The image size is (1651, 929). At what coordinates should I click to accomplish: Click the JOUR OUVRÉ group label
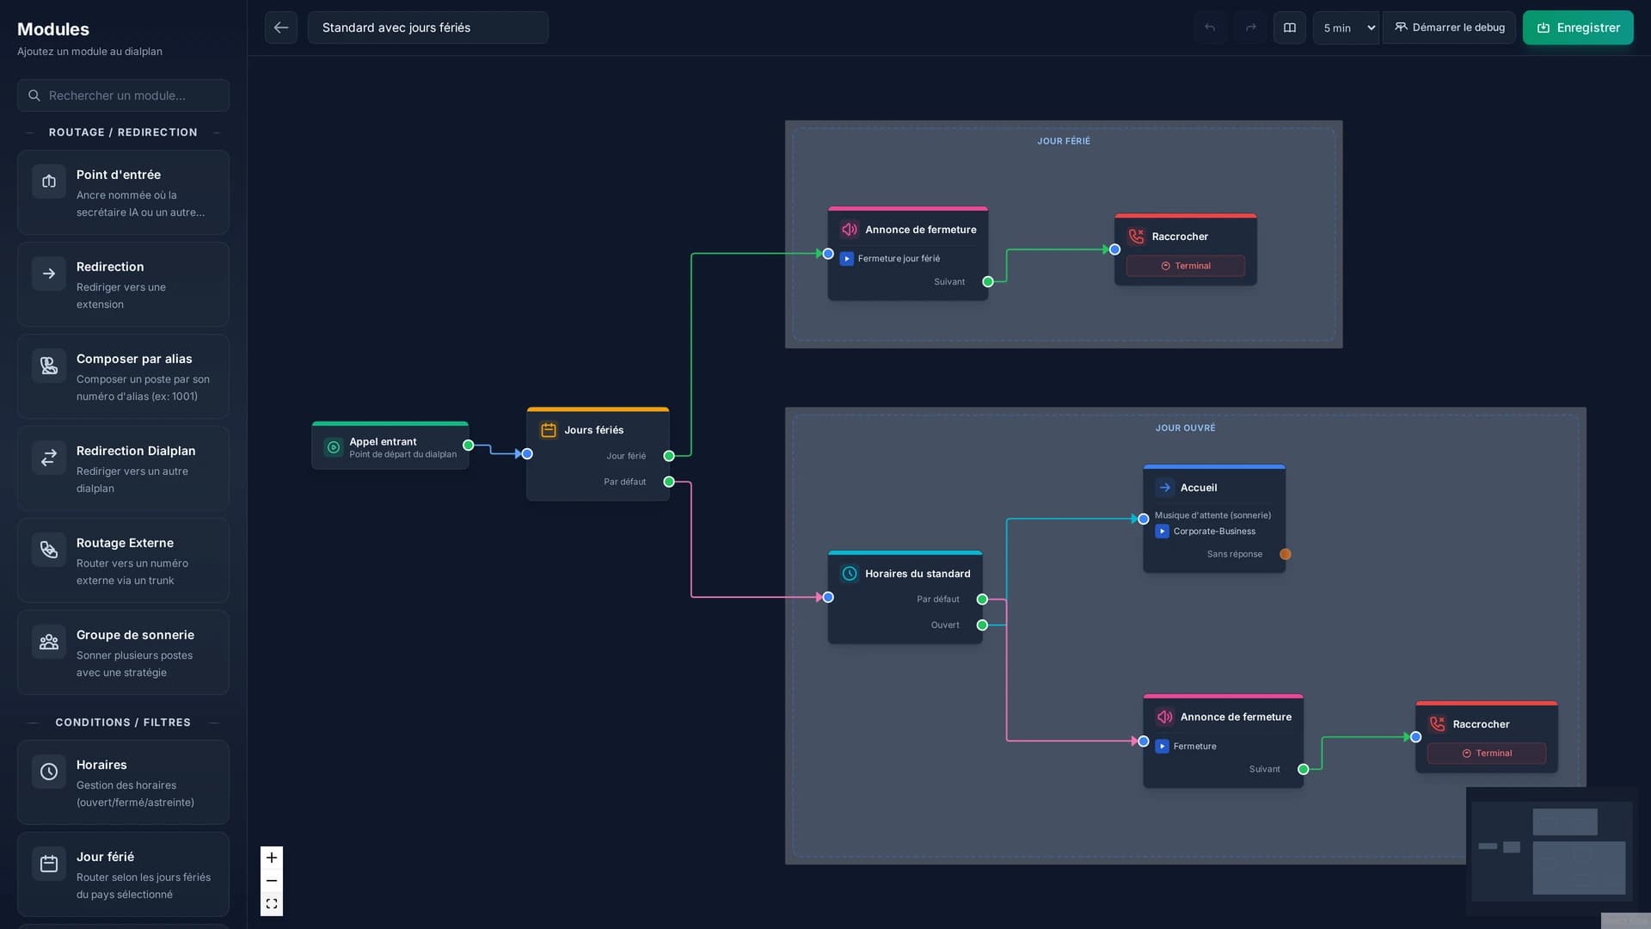click(x=1186, y=428)
